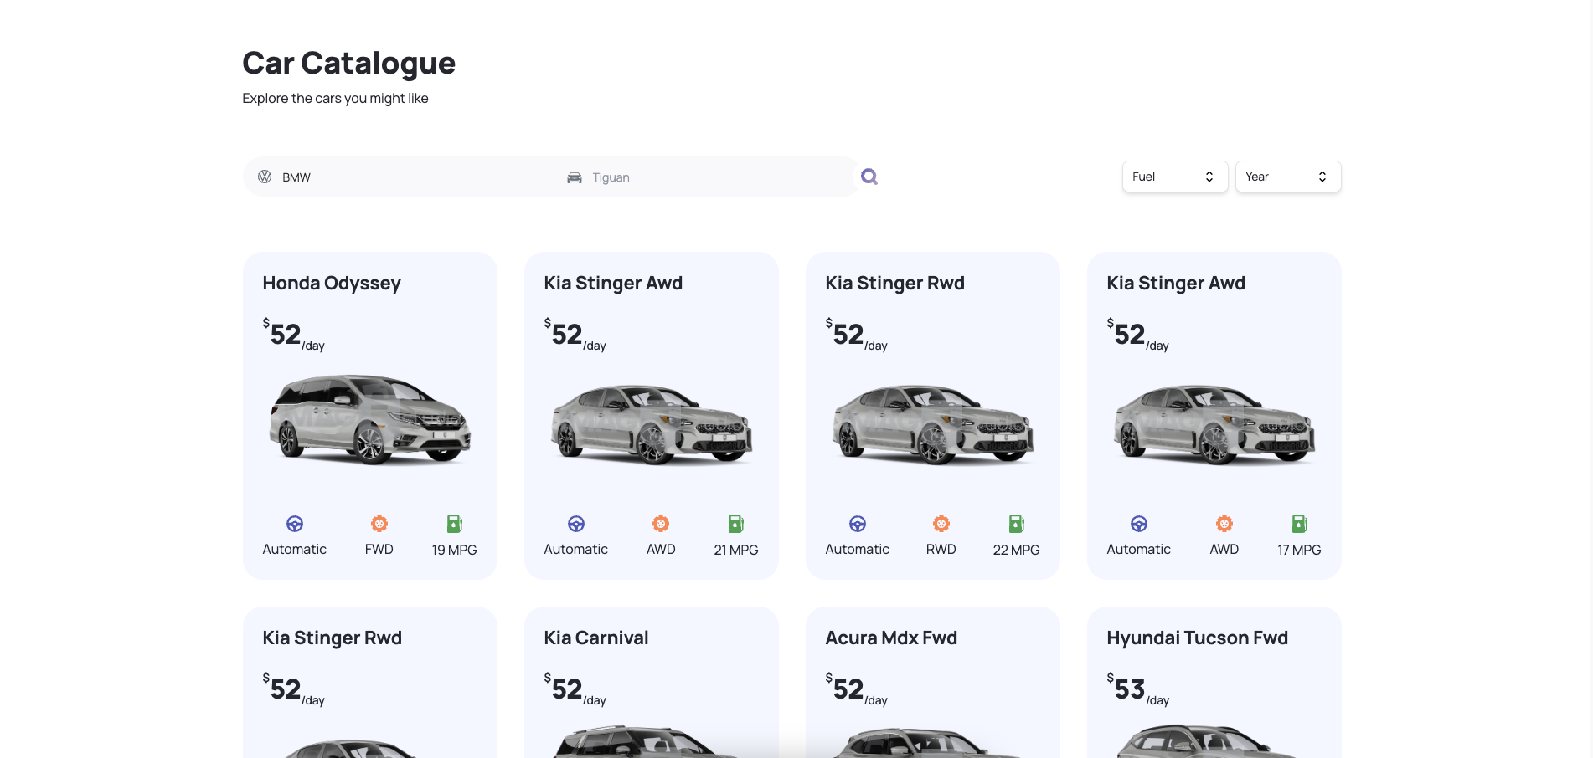
Task: Click the search magnifier icon
Action: pos(869,177)
